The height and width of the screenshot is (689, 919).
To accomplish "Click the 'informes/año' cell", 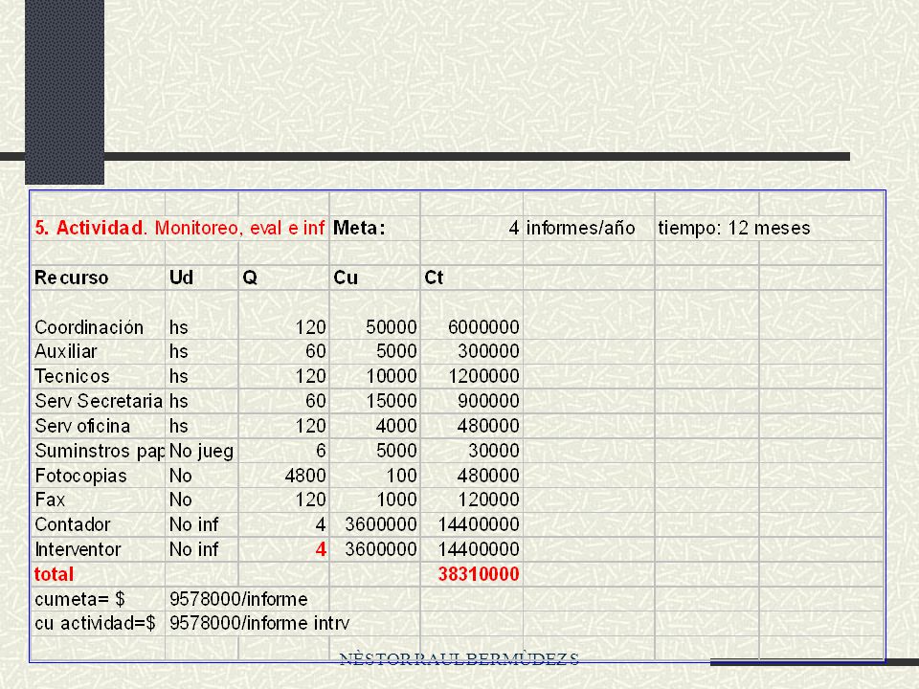I will 580,228.
